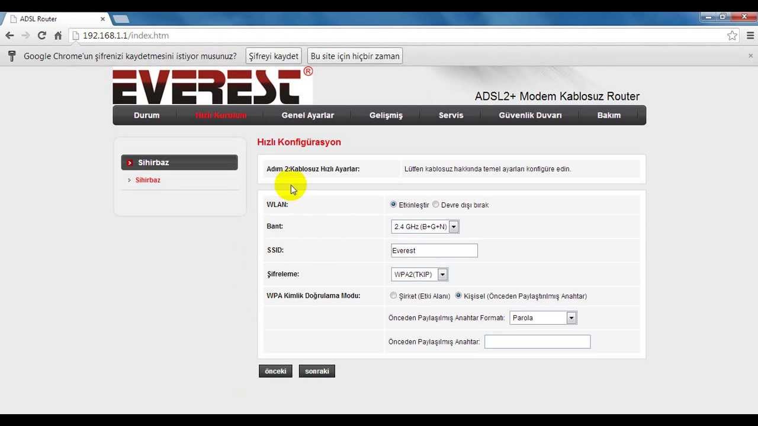Open the Durum menu
Screen dimensions: 758x426
tap(146, 115)
